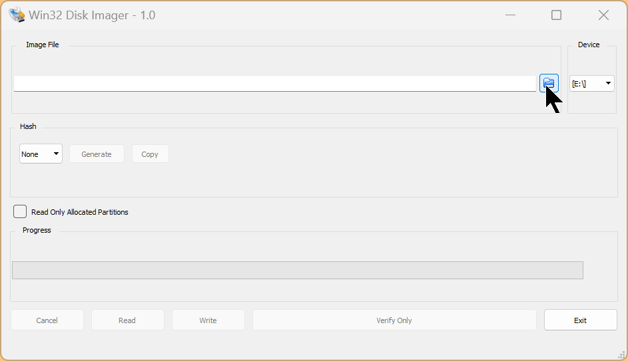Click the Read button
628x361 pixels.
(127, 320)
